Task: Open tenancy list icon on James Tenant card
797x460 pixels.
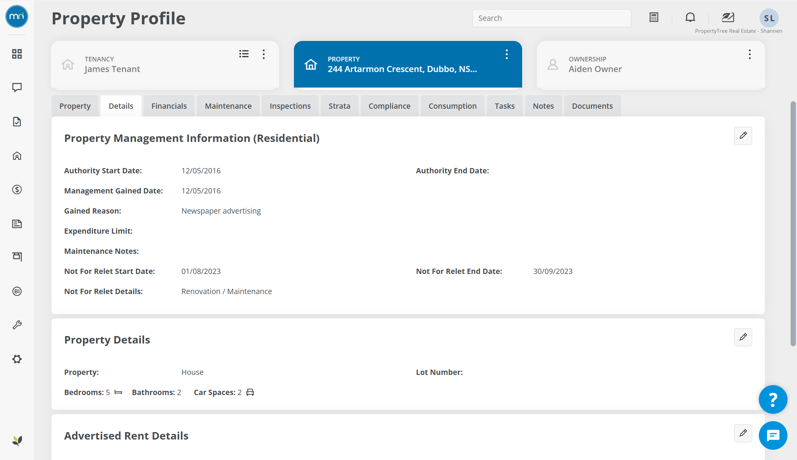Action: point(244,54)
